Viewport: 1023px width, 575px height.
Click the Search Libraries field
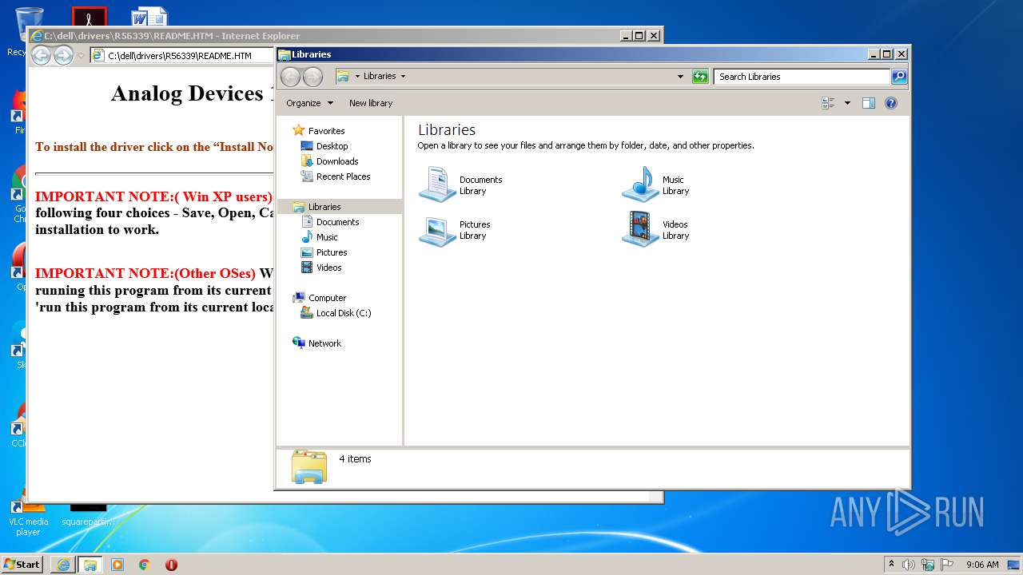pos(802,77)
